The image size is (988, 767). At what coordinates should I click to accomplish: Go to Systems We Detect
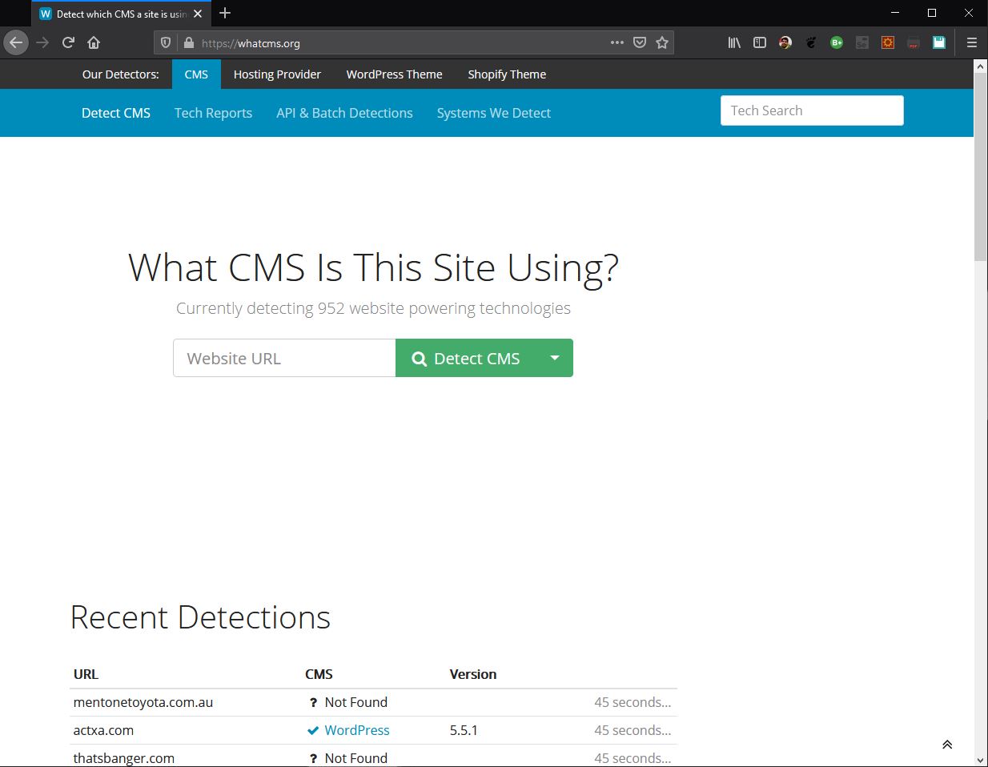tap(493, 113)
